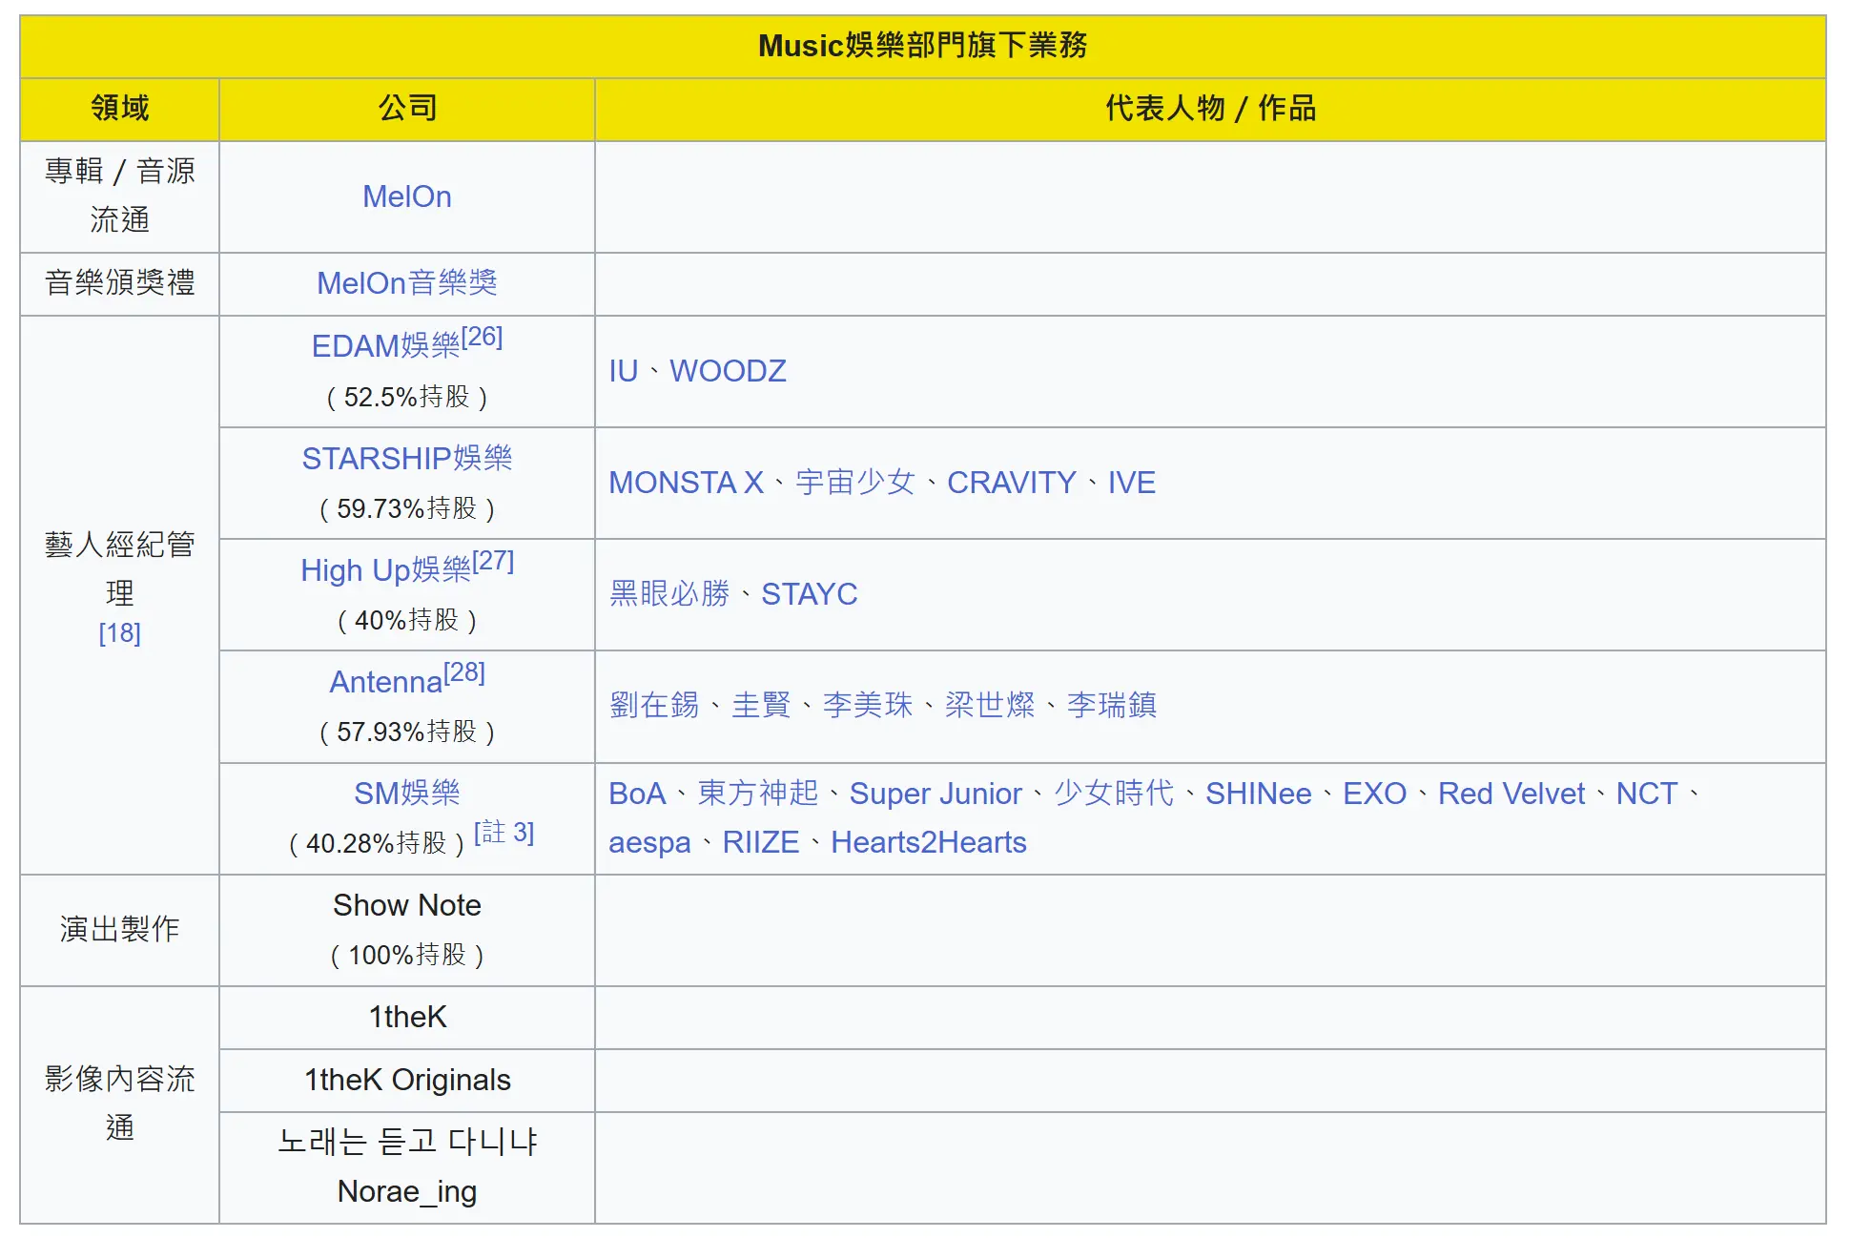This screenshot has width=1871, height=1238.
Task: Open the aespa link
Action: 649,843
